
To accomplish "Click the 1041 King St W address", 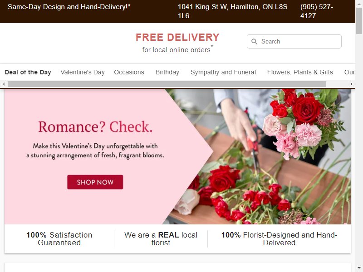I will (232, 11).
